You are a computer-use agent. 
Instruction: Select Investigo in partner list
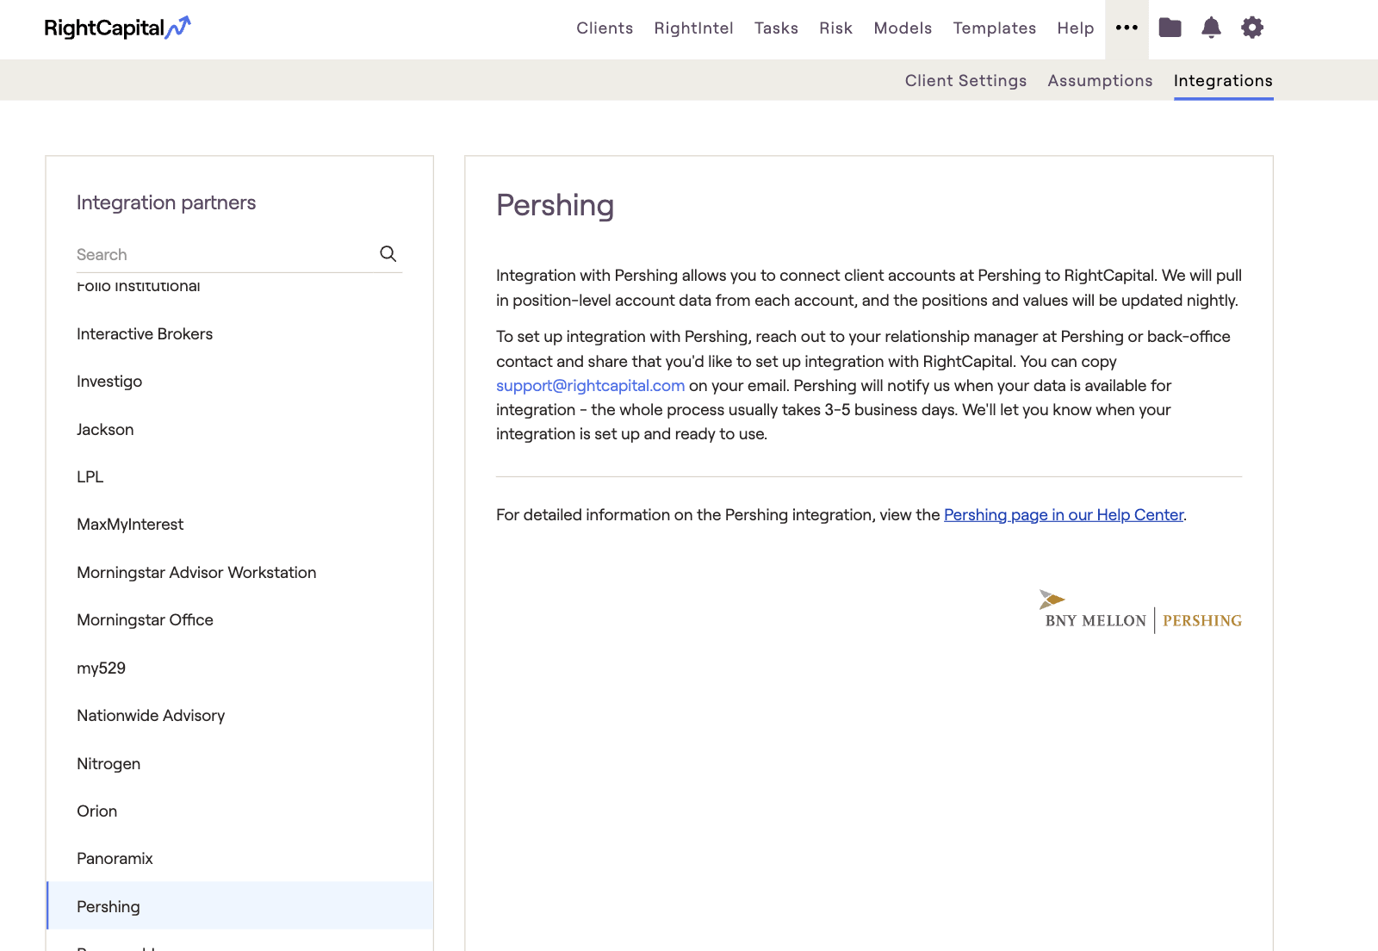[239, 381]
